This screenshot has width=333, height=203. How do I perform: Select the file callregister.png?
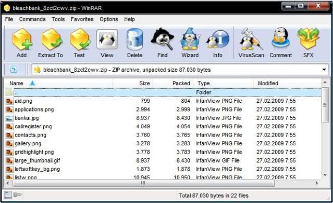tap(33, 127)
